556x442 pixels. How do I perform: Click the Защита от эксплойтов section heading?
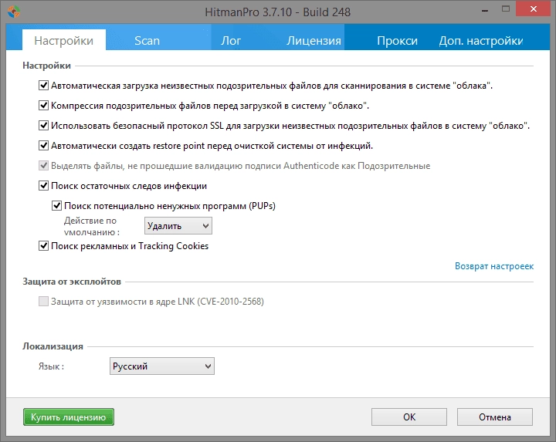[x=72, y=282]
